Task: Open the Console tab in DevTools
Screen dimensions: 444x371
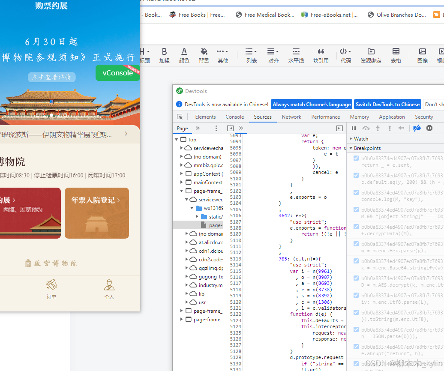Action: (234, 117)
